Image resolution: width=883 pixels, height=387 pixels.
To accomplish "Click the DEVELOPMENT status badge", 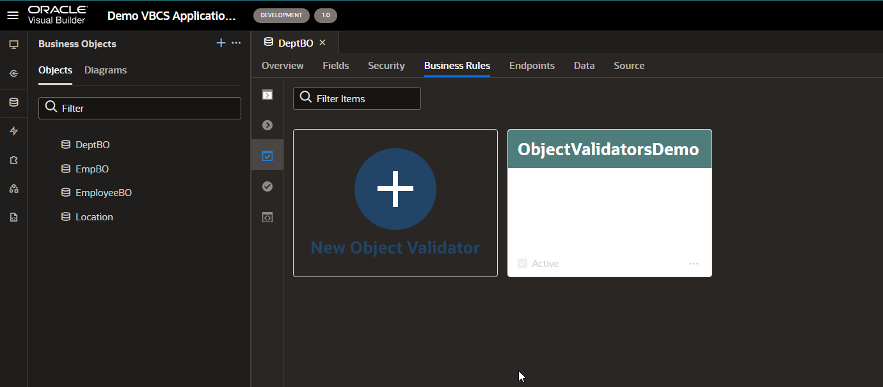I will tap(281, 15).
